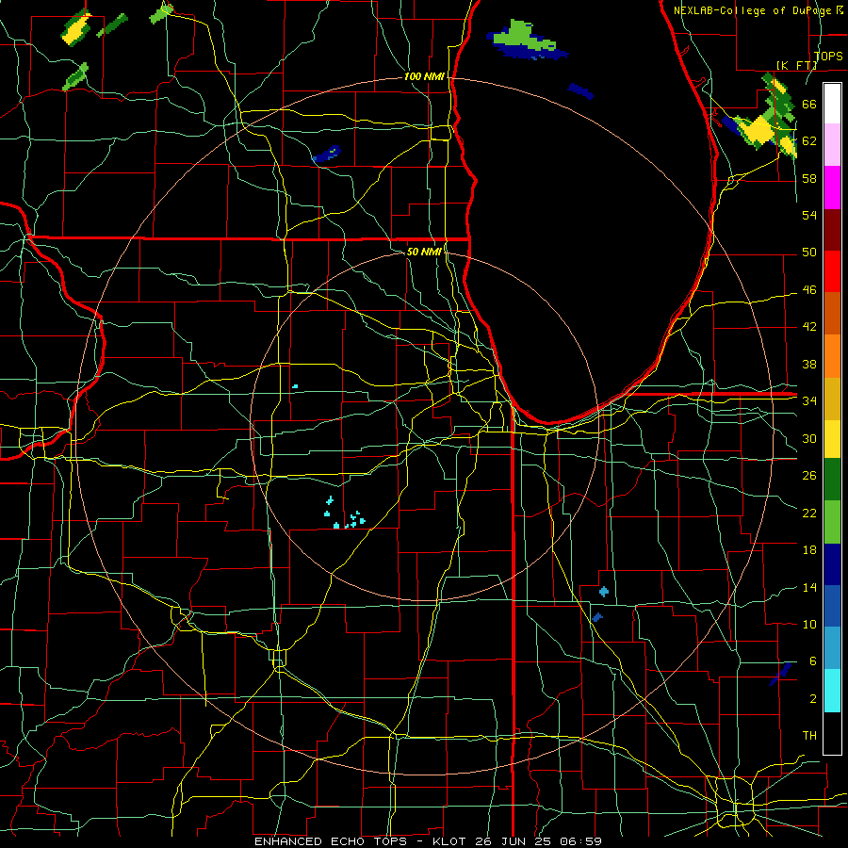Screen dimensions: 848x848
Task: Pick the magenta legend color block
Action: pos(832,188)
